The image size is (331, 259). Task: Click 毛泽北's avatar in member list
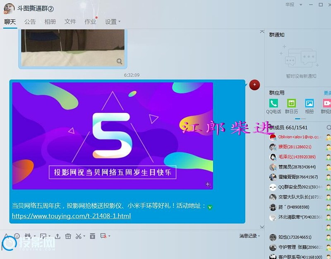[x=273, y=157]
